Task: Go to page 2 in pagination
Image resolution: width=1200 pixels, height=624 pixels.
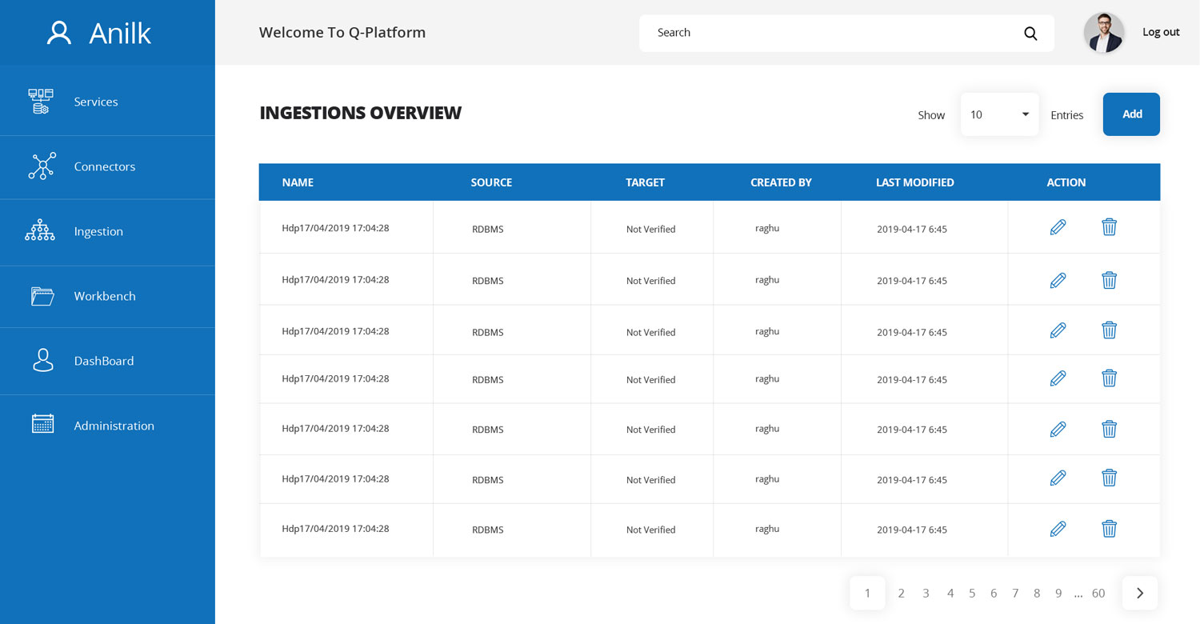Action: (x=901, y=593)
